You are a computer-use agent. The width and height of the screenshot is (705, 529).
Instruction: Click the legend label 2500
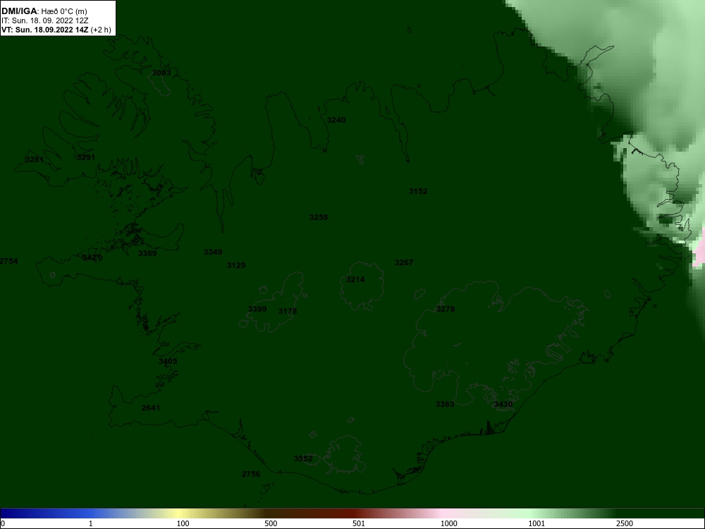[x=625, y=524]
